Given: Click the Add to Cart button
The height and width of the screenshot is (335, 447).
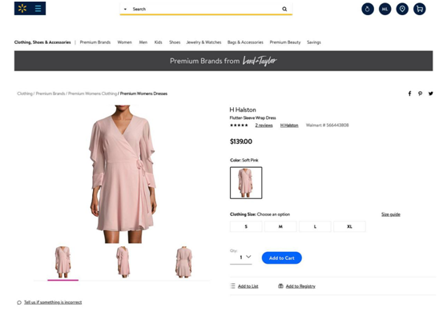Looking at the screenshot, I should 282,258.
